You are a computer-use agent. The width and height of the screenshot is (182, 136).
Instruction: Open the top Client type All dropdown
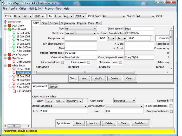tap(114, 16)
